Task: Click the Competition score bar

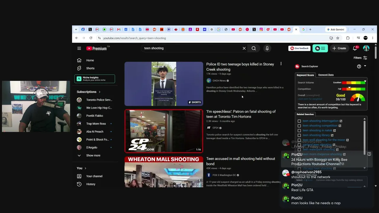Action: pyautogui.click(x=354, y=89)
